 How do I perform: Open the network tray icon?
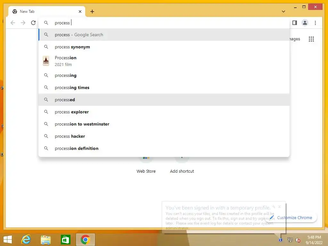click(x=290, y=240)
